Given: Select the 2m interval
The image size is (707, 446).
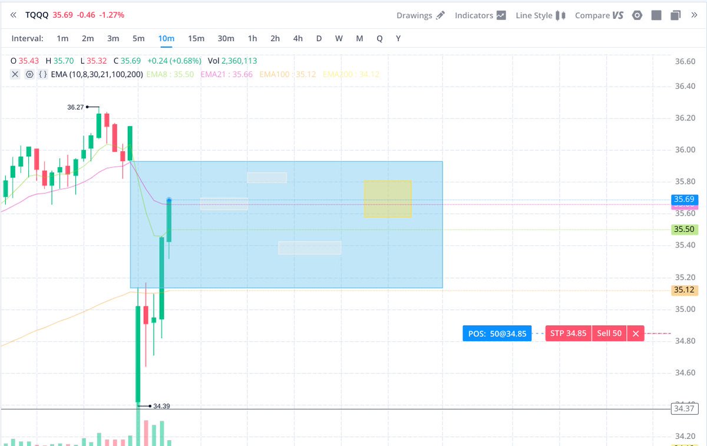Looking at the screenshot, I should [88, 38].
